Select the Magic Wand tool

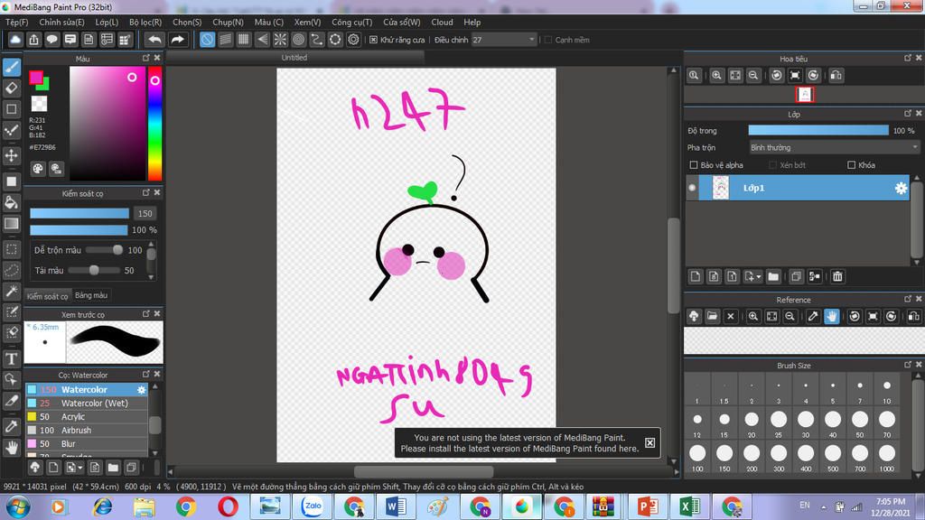coord(11,291)
